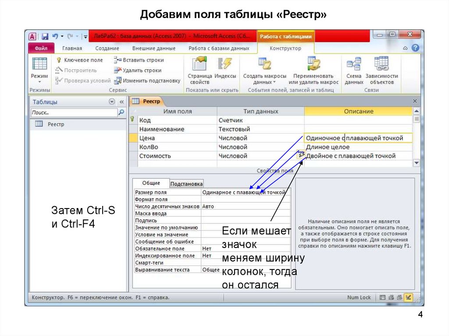
Task: Close the Реестр table tab
Action: click(x=415, y=101)
